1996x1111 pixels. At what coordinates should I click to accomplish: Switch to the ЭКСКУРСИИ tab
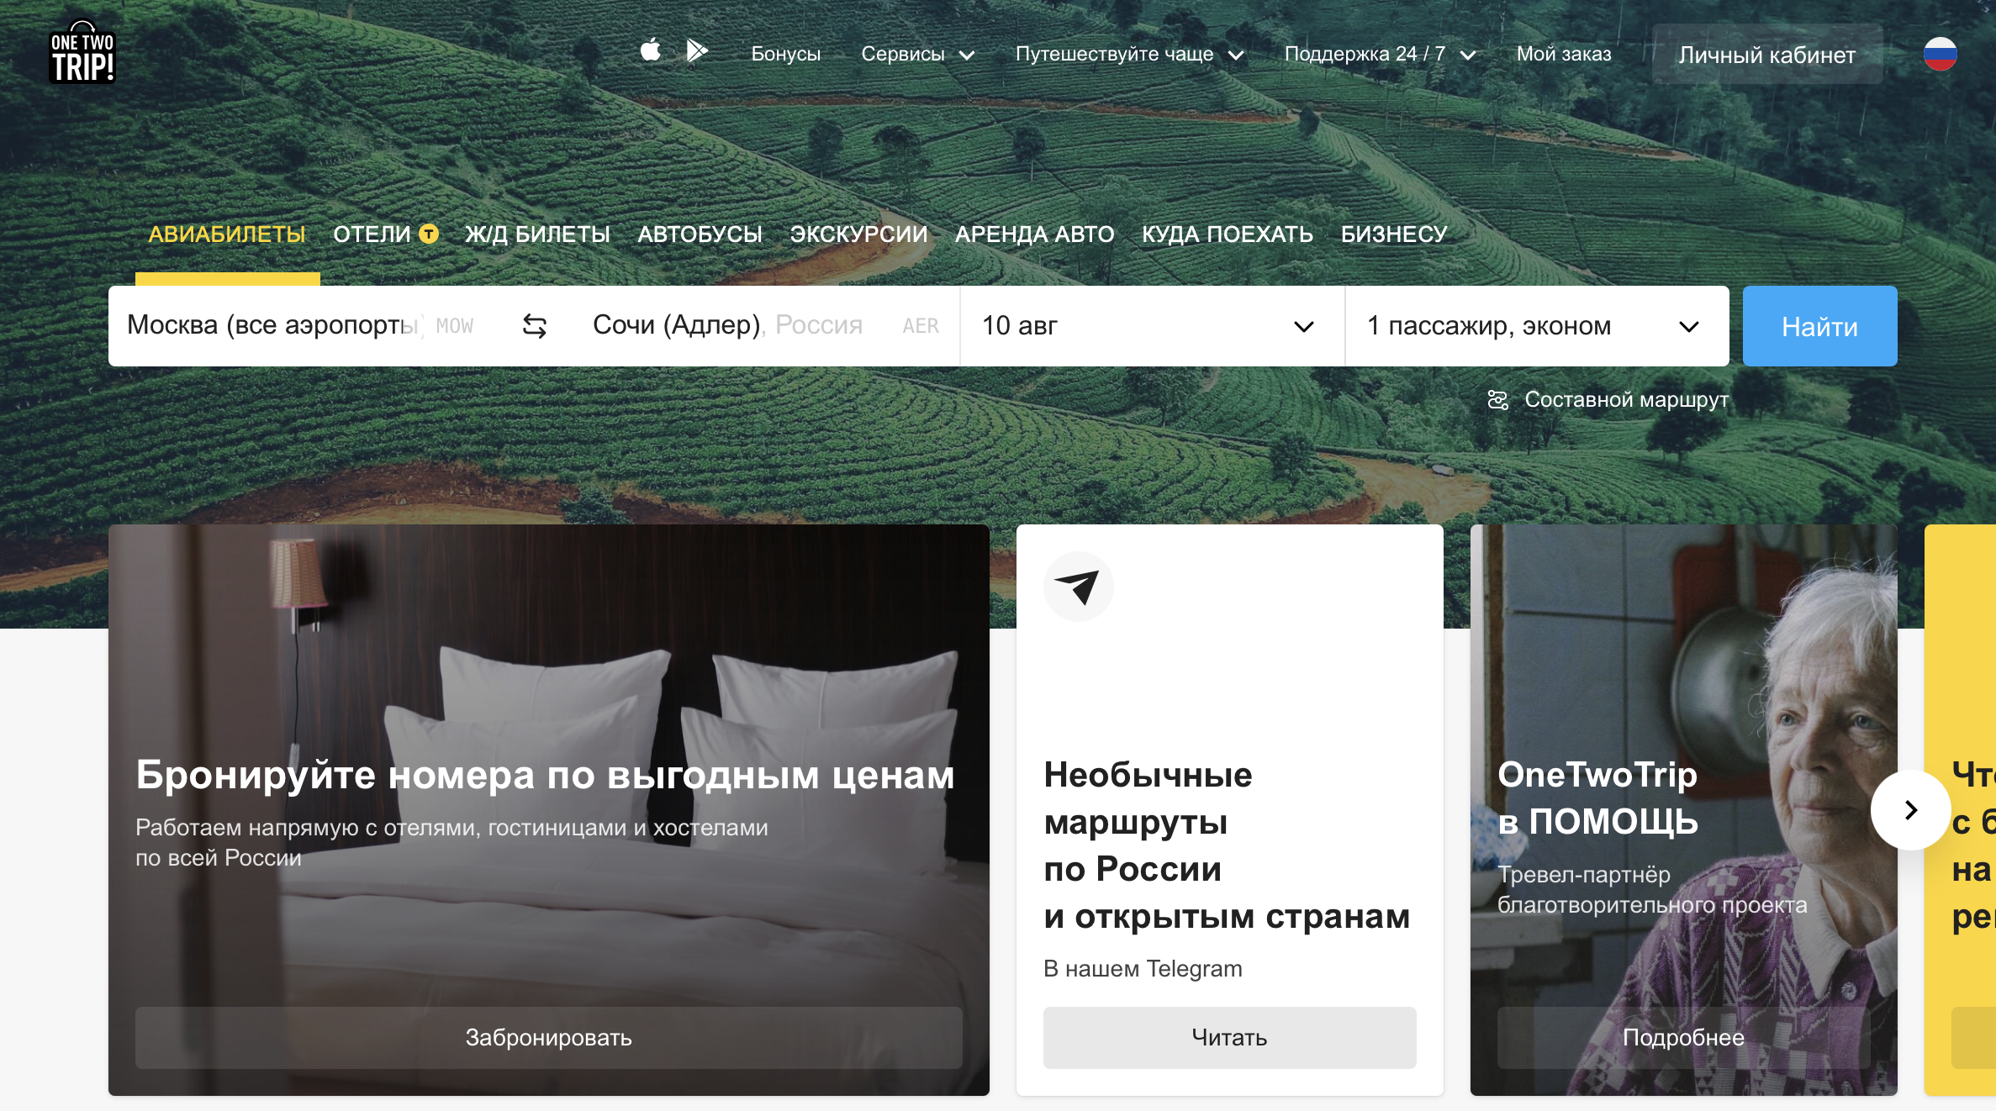pyautogui.click(x=858, y=234)
